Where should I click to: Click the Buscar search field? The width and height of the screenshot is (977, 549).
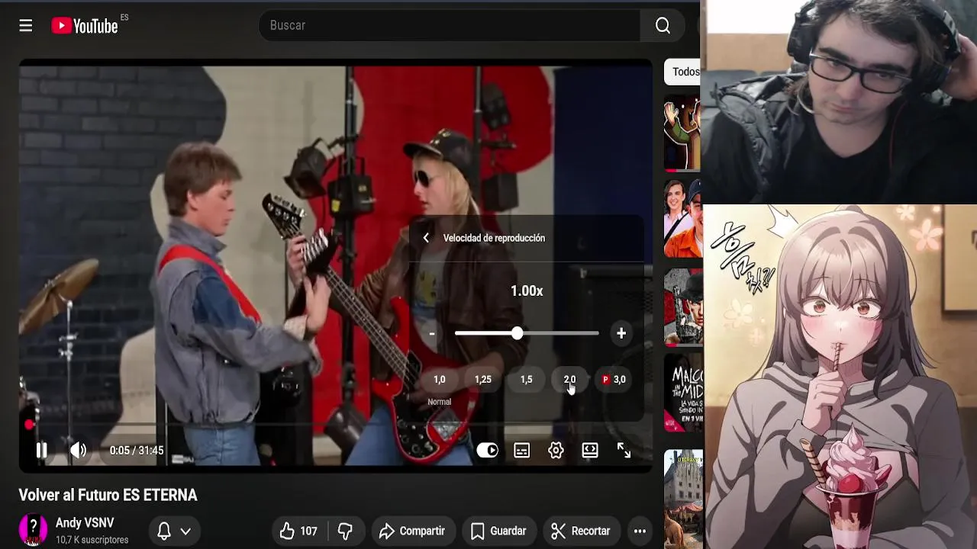tap(450, 26)
